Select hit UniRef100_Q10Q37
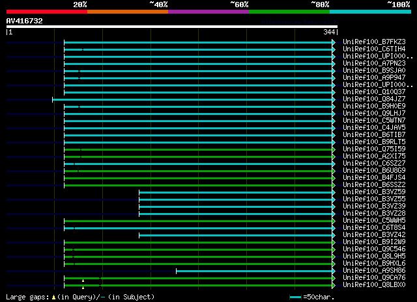Screen dimensions: 417x302 coord(374,92)
